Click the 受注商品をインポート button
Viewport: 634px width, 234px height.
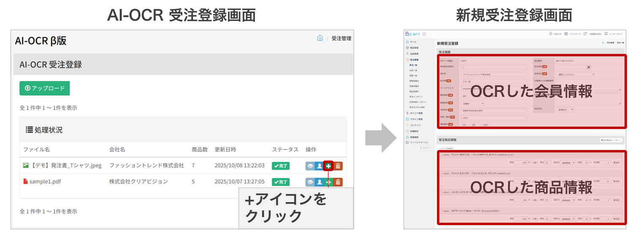coord(611,140)
